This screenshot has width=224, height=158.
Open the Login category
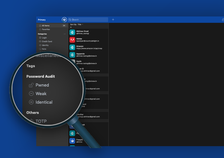(x=44, y=38)
